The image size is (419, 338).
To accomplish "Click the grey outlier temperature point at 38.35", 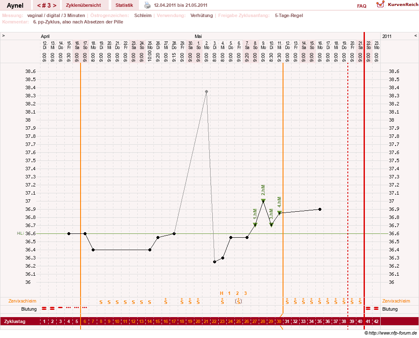I will pyautogui.click(x=206, y=92).
